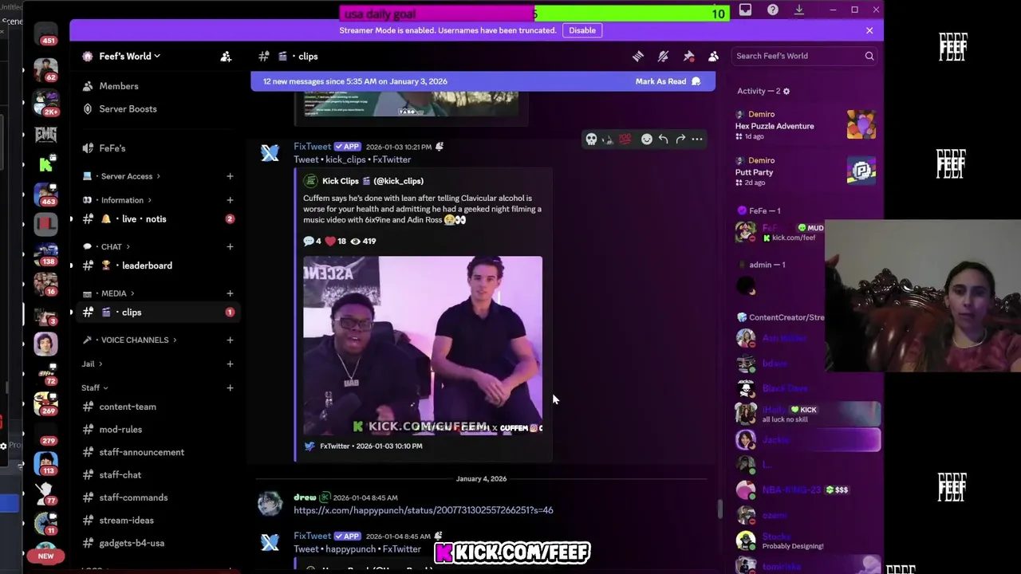Jump to 12 new messages bar

[483, 81]
